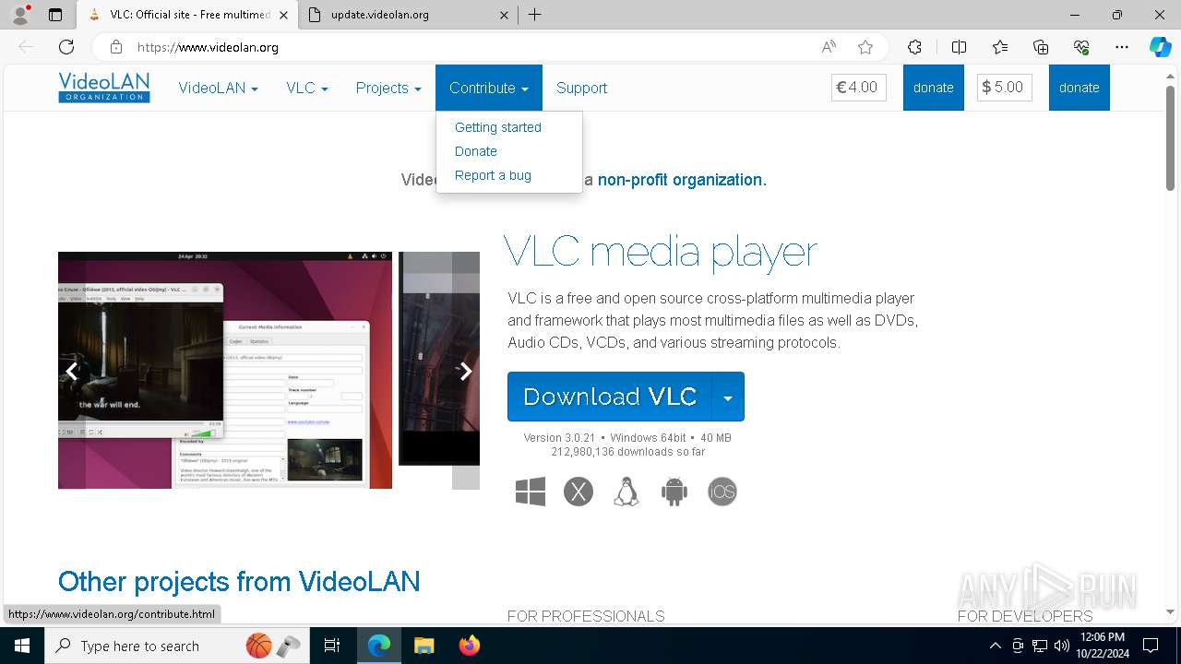
Task: Toggle Split screen icon
Action: tap(959, 47)
